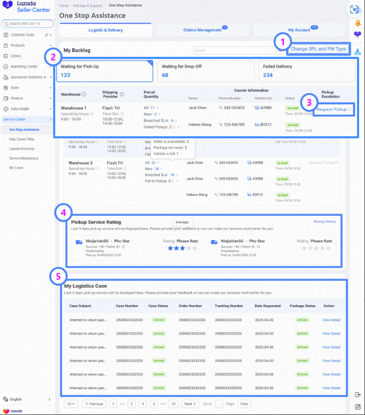Click the info icon next to Warehouse header
Image resolution: width=365 pixels, height=415 pixels.
coord(84,94)
